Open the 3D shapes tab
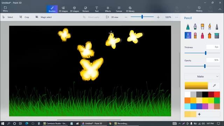This screenshot has width=224, height=126. (75, 9)
